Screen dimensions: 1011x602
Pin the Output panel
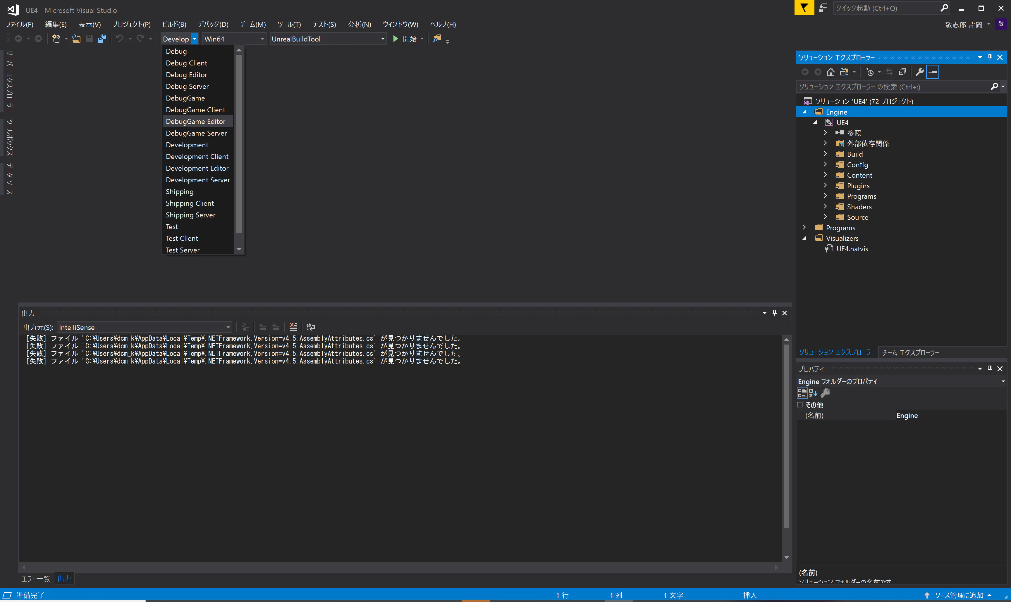(774, 313)
